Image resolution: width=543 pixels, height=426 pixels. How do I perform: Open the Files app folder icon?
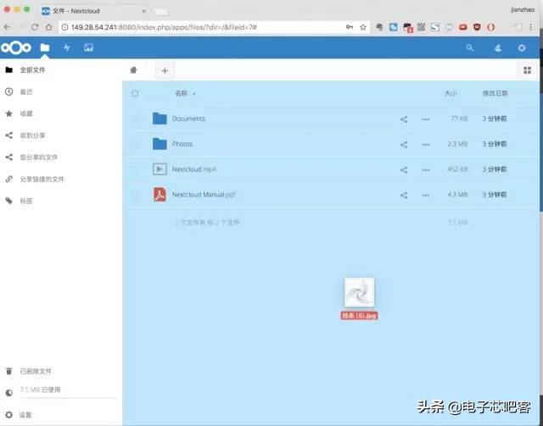[x=45, y=47]
